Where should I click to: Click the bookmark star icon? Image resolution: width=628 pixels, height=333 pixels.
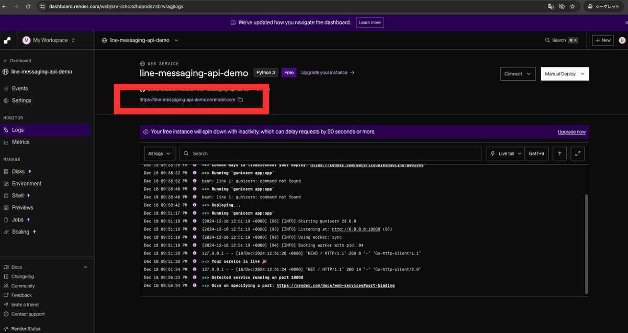[573, 7]
